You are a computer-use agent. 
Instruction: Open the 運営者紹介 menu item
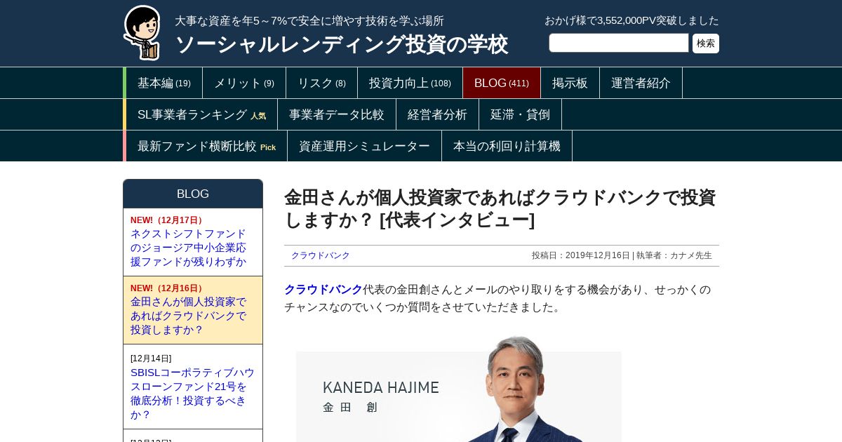coord(641,83)
